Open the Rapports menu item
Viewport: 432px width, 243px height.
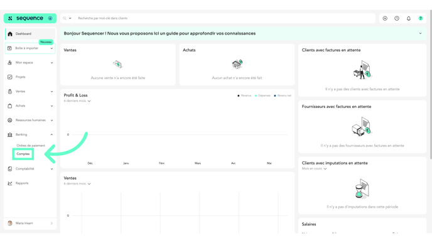tap(30, 183)
